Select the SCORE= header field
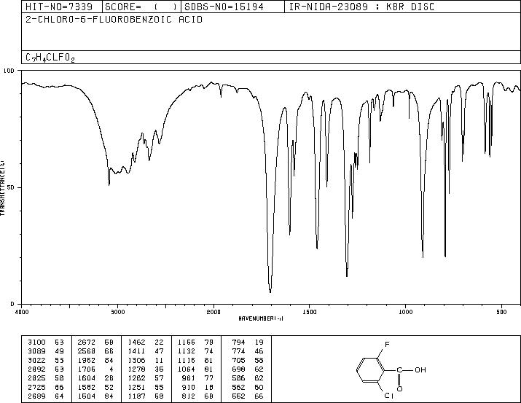 pyautogui.click(x=141, y=7)
